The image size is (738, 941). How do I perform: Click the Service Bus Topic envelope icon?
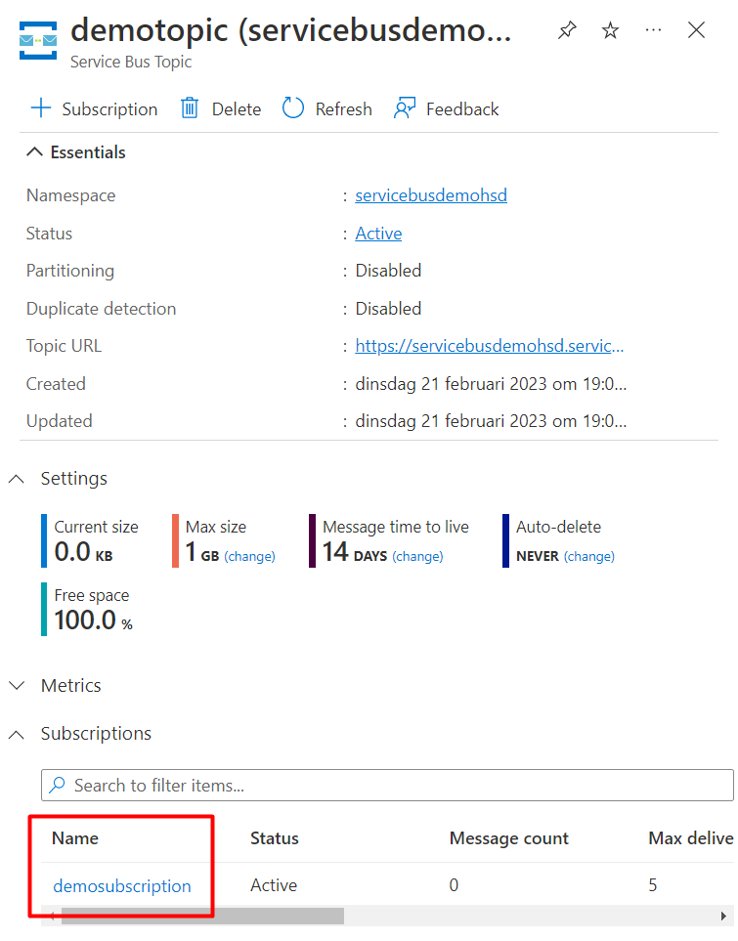click(x=38, y=40)
